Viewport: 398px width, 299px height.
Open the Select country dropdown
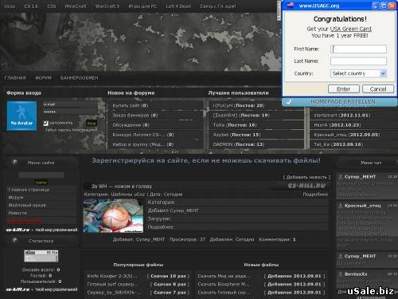click(x=358, y=73)
